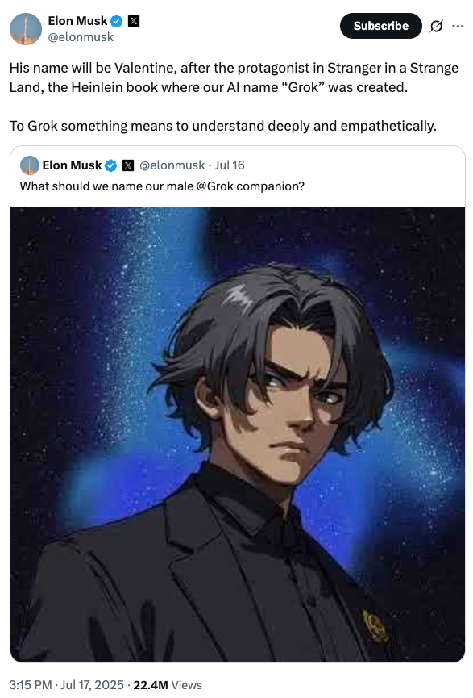473x698 pixels.
Task: Click the quoted post text about male companion
Action: pos(162,186)
